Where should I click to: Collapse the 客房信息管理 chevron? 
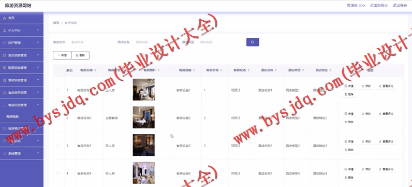coord(38,105)
